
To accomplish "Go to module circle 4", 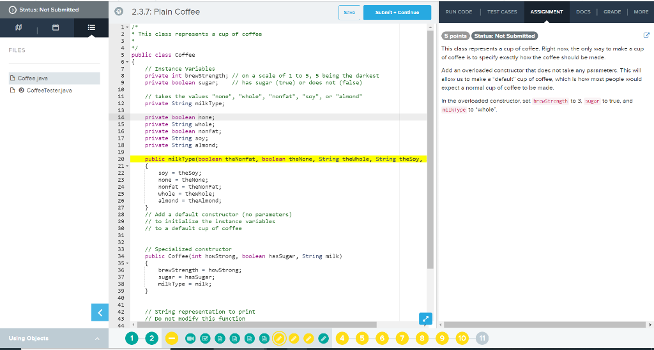I will point(342,339).
